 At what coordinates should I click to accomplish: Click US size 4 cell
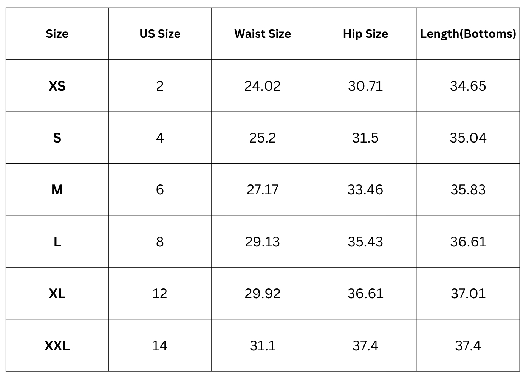pos(160,138)
